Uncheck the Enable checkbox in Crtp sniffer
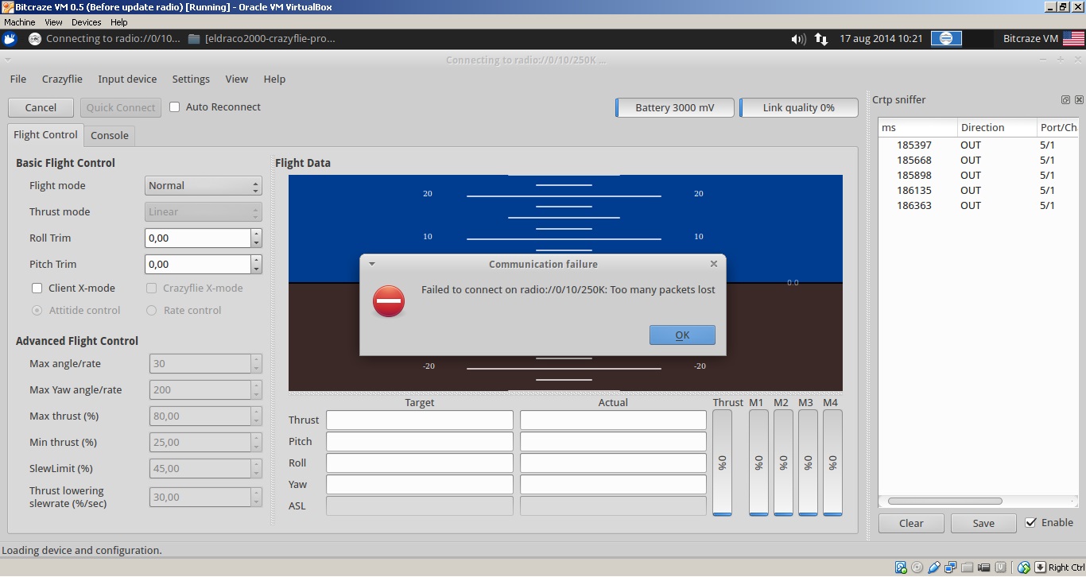 click(x=1031, y=523)
